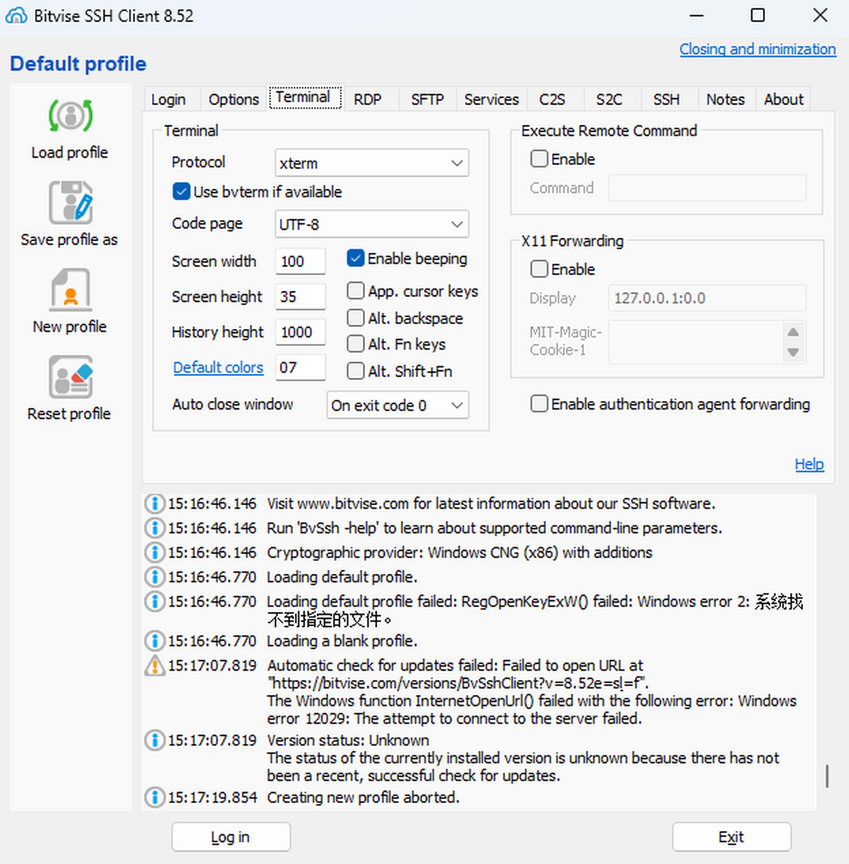Click the Exit button

point(732,837)
